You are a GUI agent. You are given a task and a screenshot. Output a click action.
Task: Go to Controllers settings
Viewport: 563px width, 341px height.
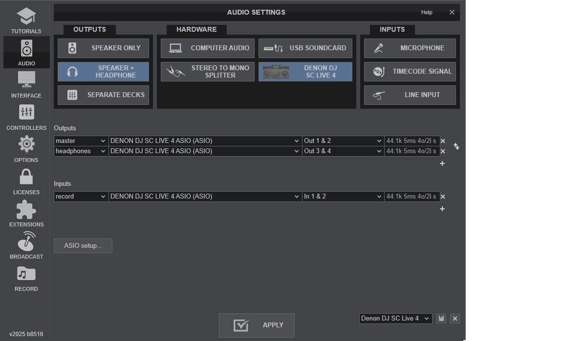26,117
